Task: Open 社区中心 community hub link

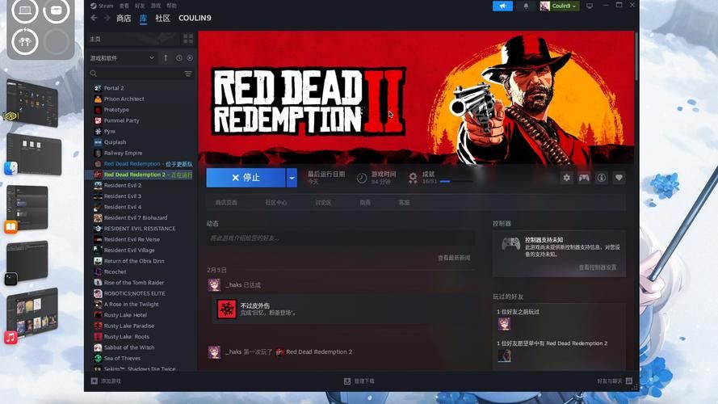Action: click(275, 203)
